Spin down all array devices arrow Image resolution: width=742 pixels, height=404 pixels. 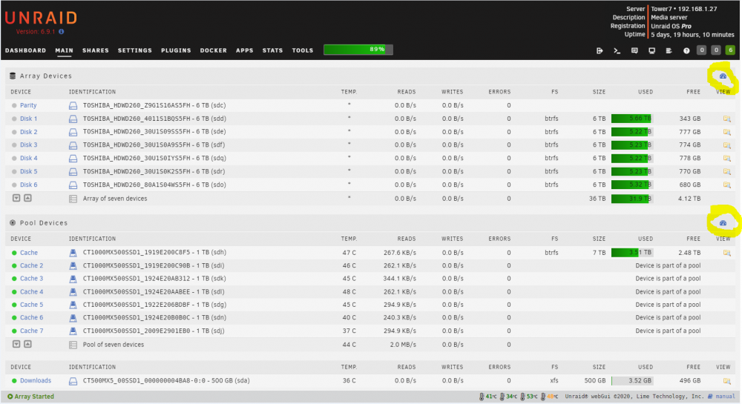click(16, 198)
